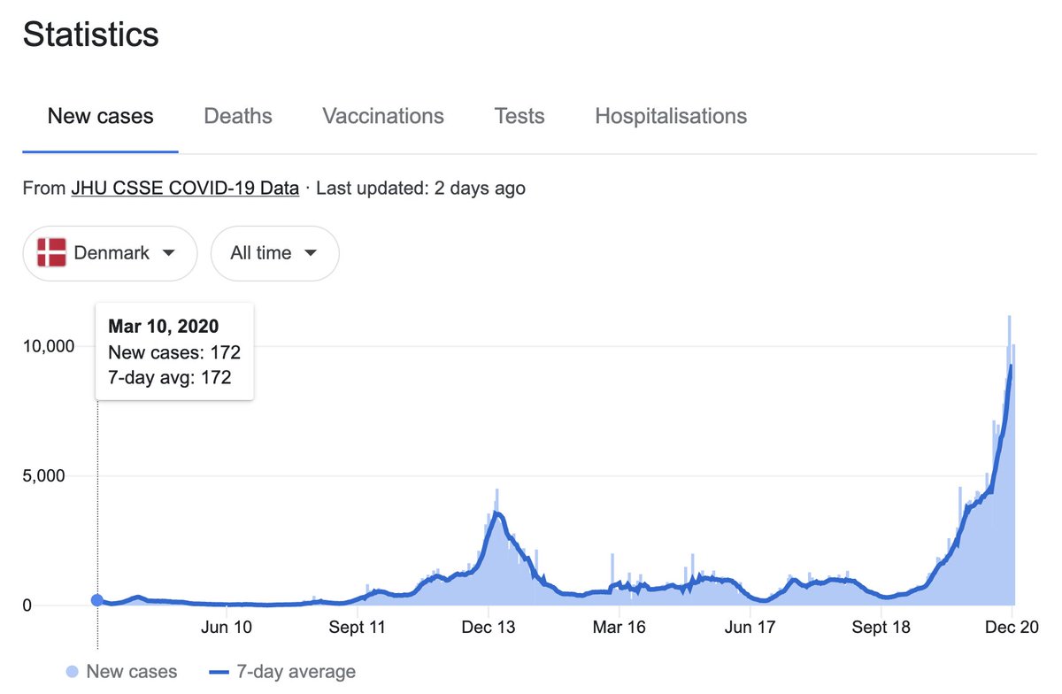Switch to the Deaths tab
1062x694 pixels.
(238, 116)
